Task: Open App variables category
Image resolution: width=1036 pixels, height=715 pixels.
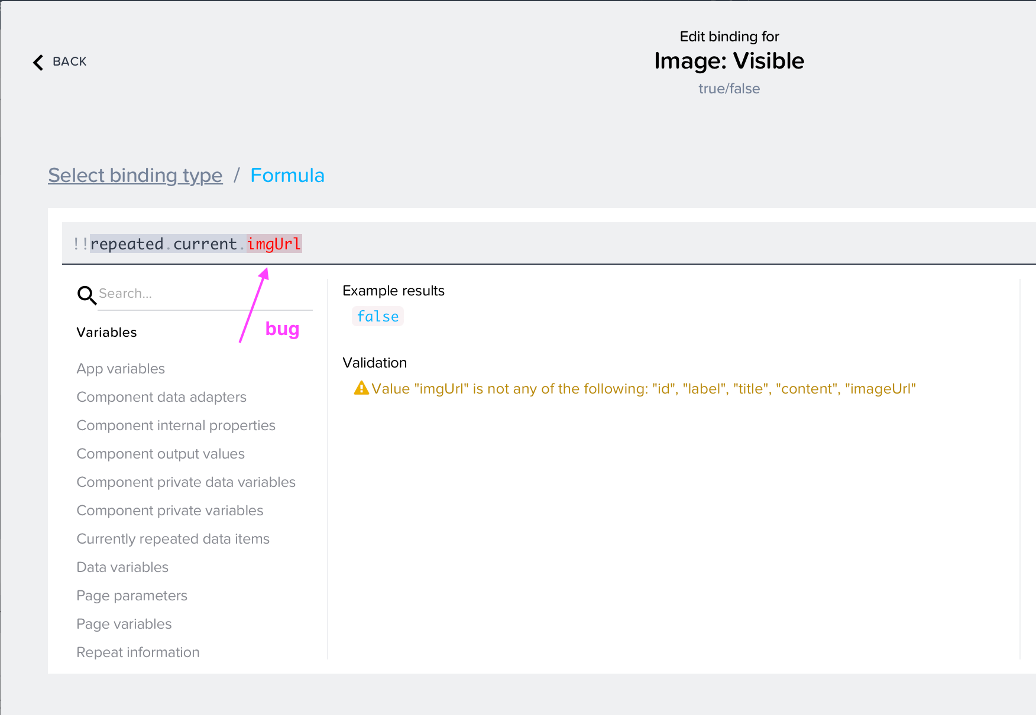Action: (x=121, y=369)
